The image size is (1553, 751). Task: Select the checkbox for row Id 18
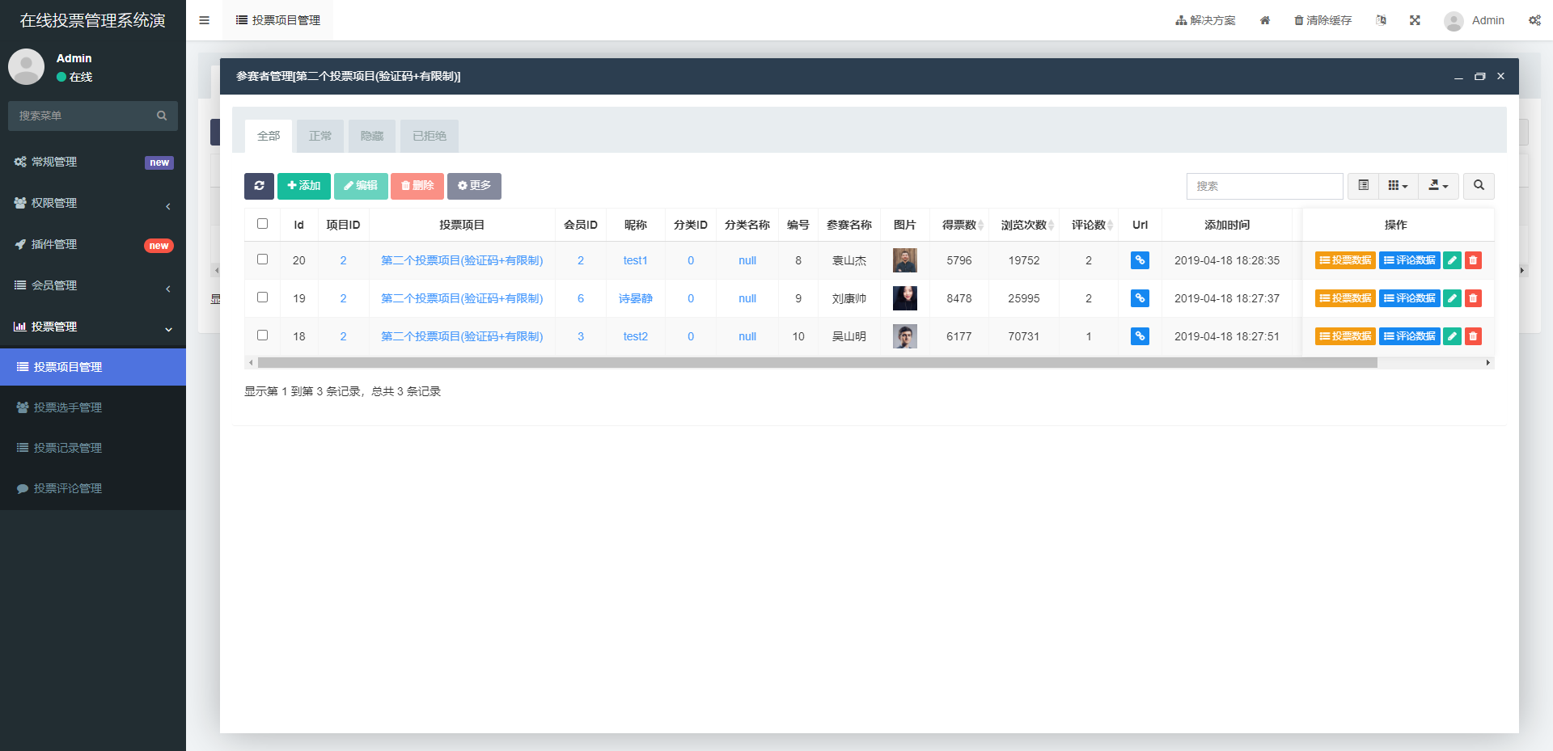(262, 335)
